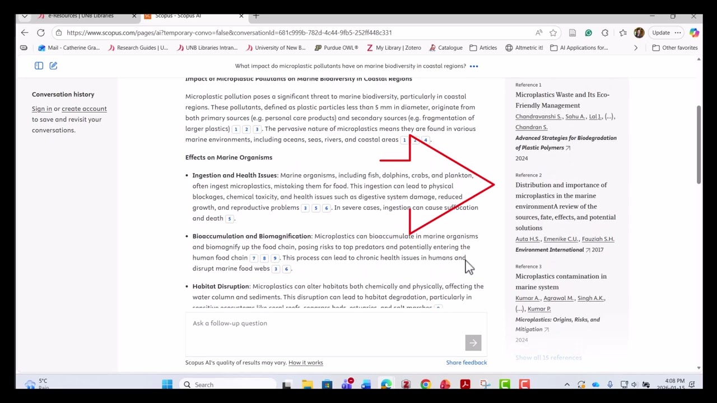
Task: Click citation 9 in Bioaccumulation paragraph
Action: pyautogui.click(x=275, y=258)
